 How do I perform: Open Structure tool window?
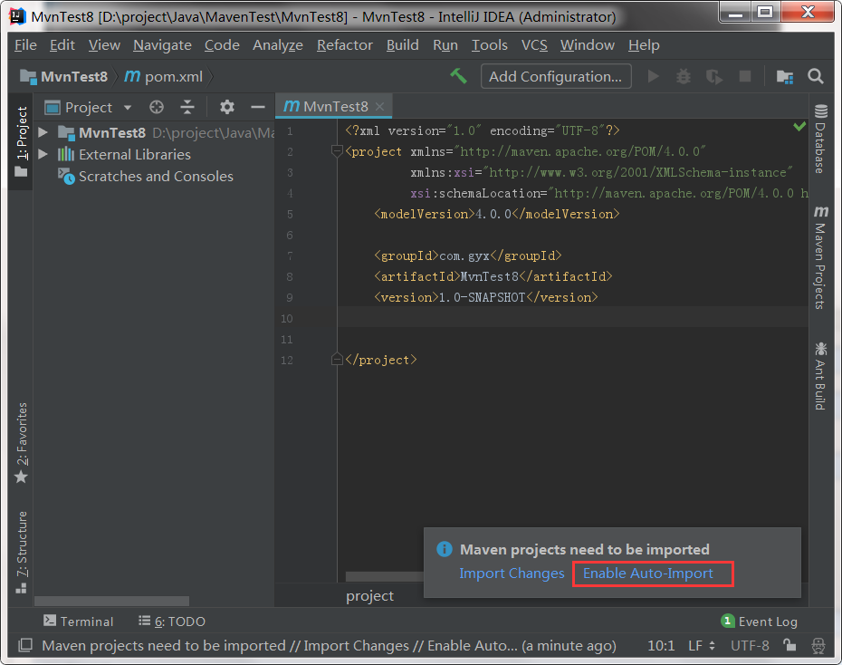22,552
